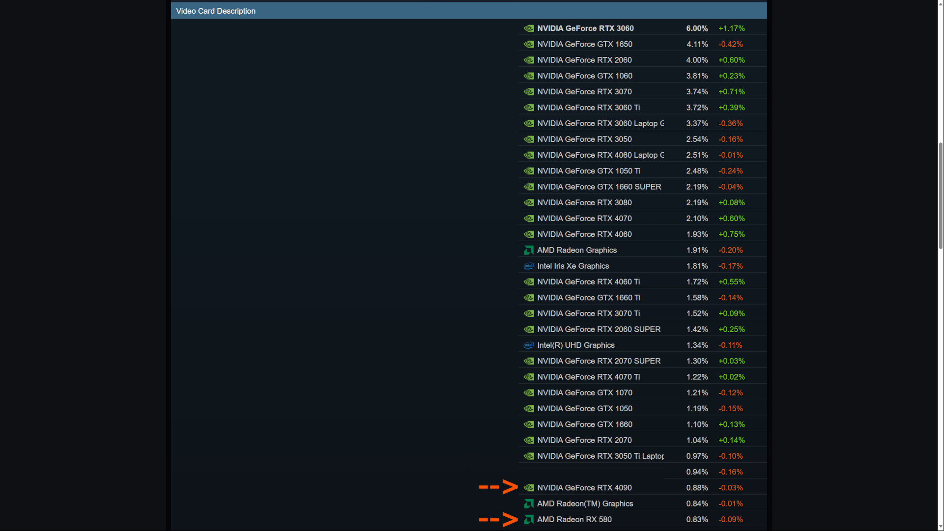This screenshot has height=531, width=944.
Task: Click the NVIDIA icon beside RTX 4060 Ti
Action: click(x=529, y=282)
